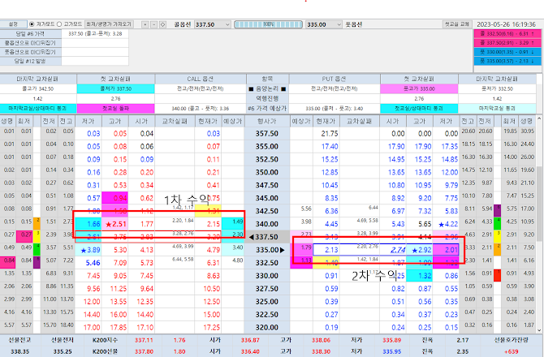Image resolution: width=544 pixels, height=357 pixels.
Task: Click the 최저/생명가 가져오기 button
Action: click(x=109, y=24)
